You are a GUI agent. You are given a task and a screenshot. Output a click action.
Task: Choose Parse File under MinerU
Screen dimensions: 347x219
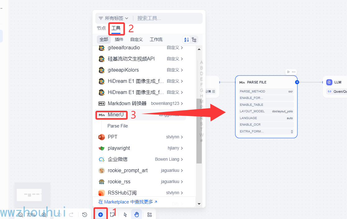(118, 126)
